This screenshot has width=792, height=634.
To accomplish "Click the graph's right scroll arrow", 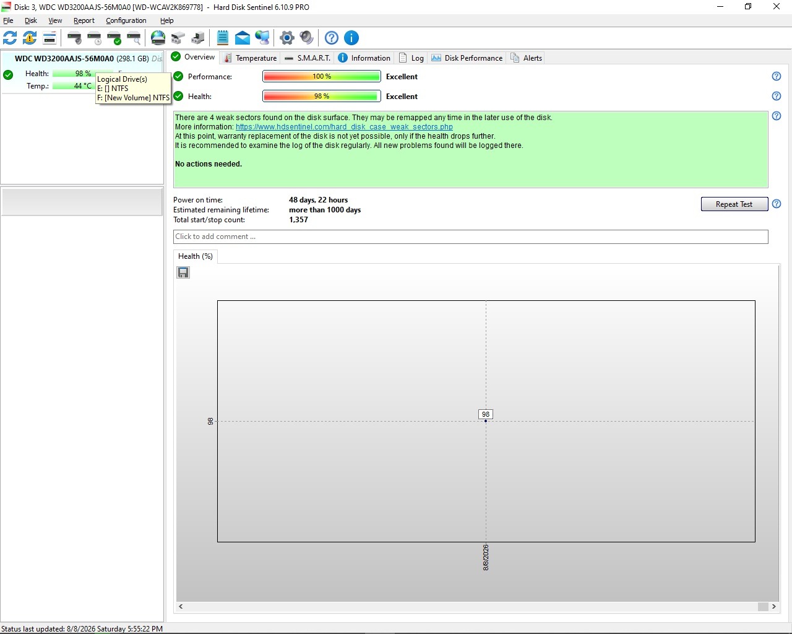I will pyautogui.click(x=774, y=607).
